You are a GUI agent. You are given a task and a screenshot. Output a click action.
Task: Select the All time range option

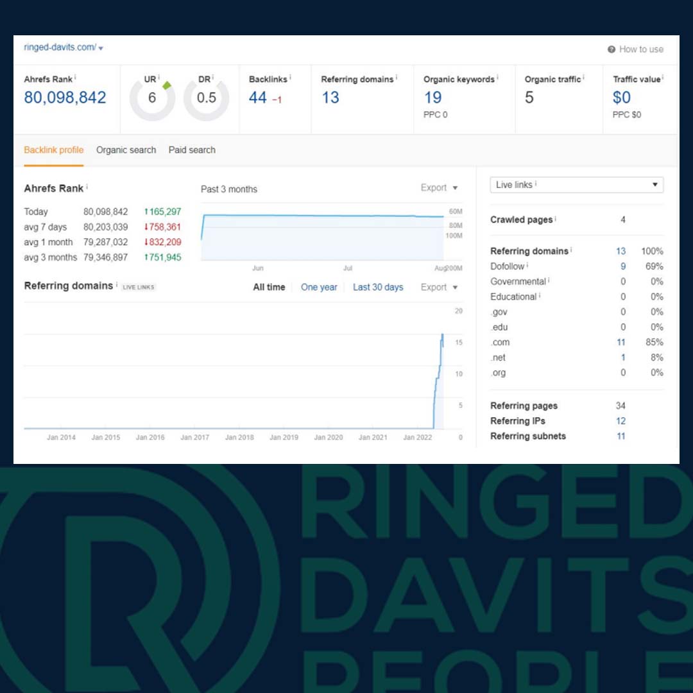269,287
